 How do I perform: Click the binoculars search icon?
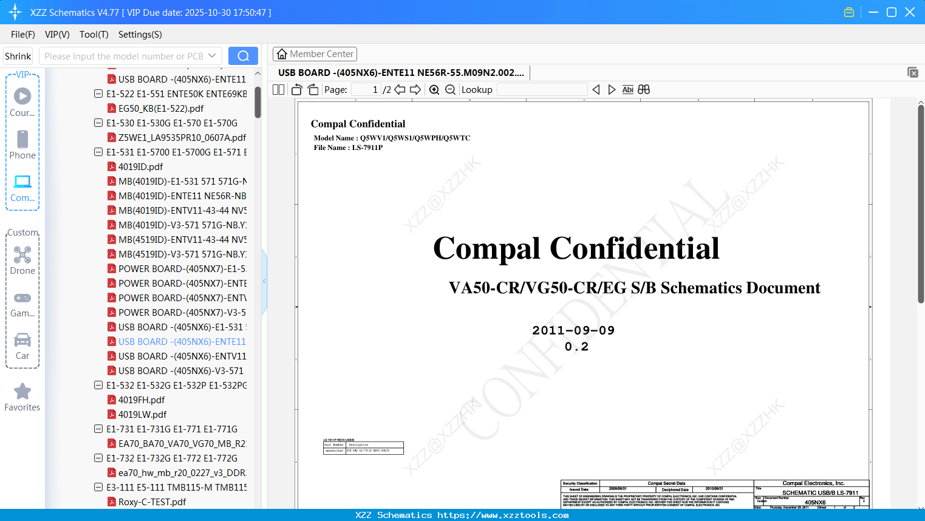(644, 89)
